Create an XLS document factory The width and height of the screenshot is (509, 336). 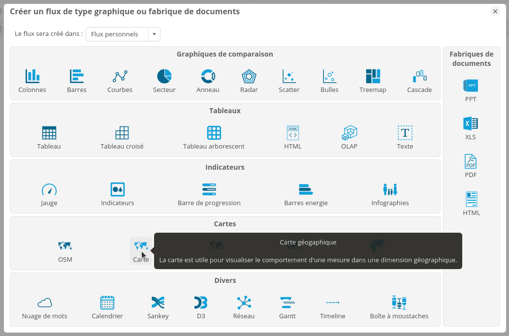tap(471, 123)
